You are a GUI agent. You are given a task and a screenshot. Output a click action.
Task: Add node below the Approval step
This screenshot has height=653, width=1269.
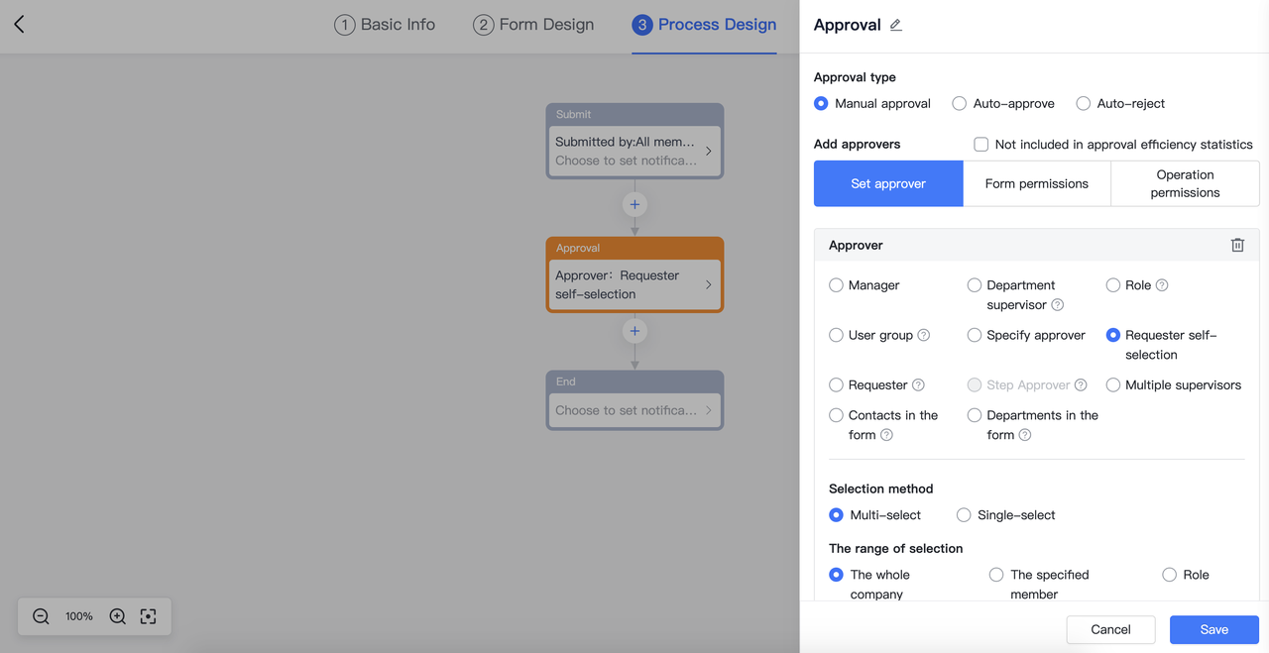click(x=634, y=331)
